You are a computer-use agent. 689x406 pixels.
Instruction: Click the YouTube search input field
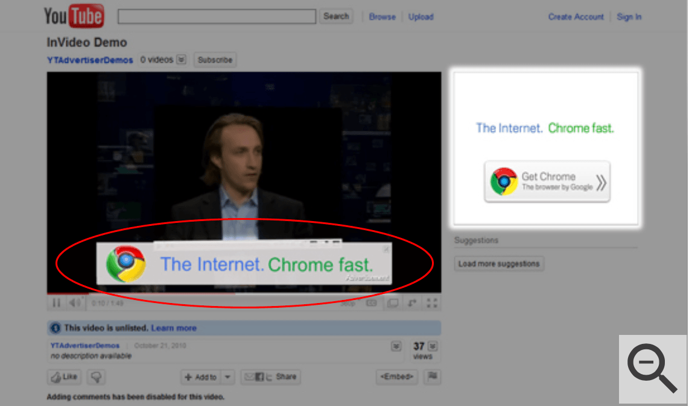pyautogui.click(x=217, y=17)
